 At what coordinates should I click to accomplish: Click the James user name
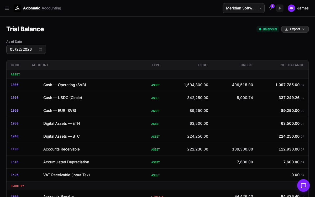(x=303, y=8)
